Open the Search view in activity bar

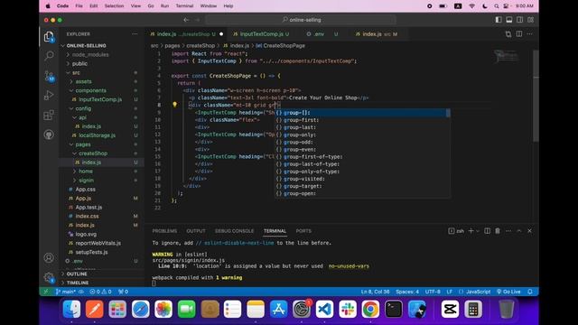(49, 56)
